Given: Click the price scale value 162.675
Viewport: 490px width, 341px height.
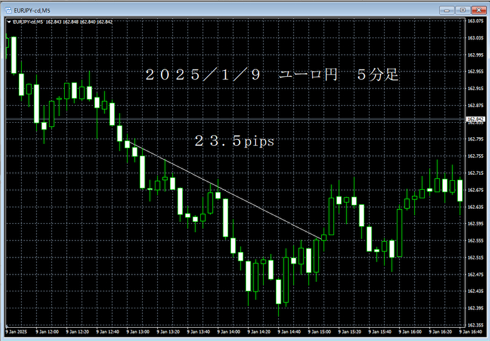Looking at the screenshot, I should (x=475, y=190).
